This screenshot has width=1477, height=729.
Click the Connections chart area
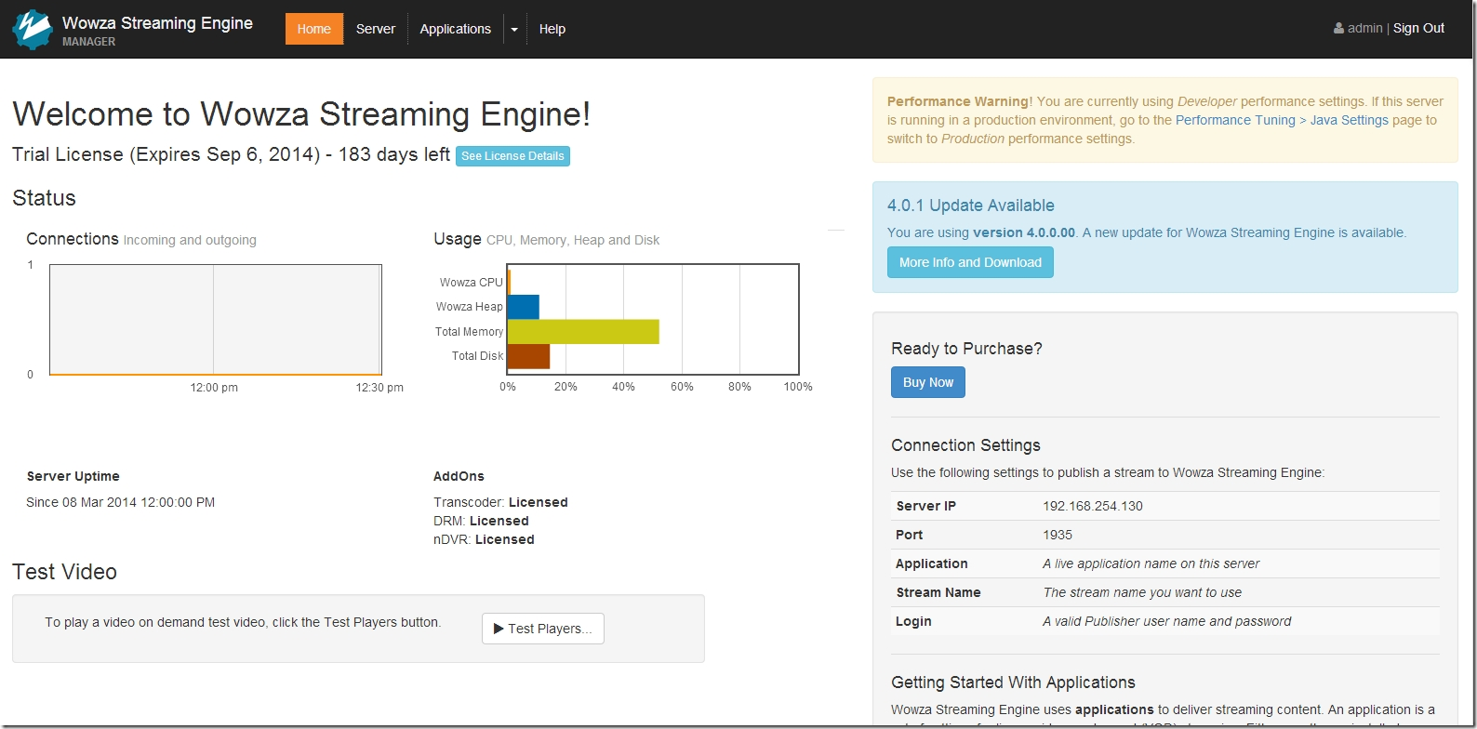216,320
